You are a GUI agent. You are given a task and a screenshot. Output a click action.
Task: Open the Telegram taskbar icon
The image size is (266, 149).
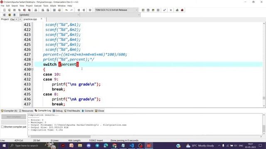[97, 145]
